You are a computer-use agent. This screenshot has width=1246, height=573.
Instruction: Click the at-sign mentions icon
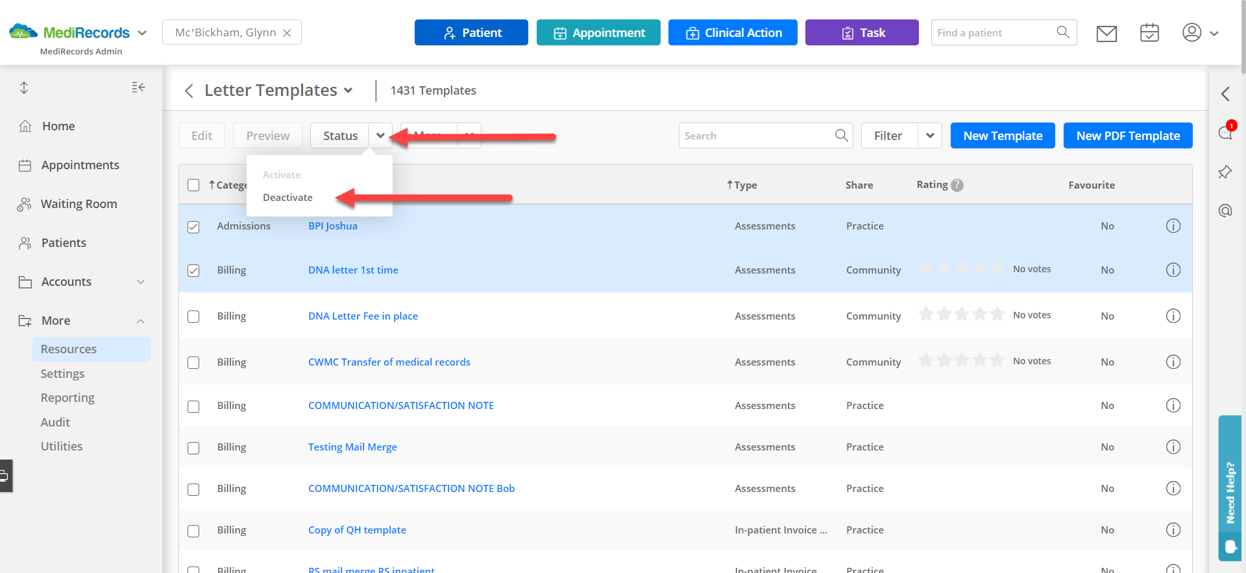(x=1225, y=211)
